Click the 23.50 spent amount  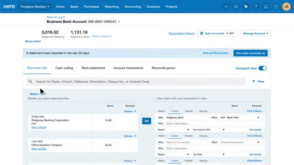(108, 145)
